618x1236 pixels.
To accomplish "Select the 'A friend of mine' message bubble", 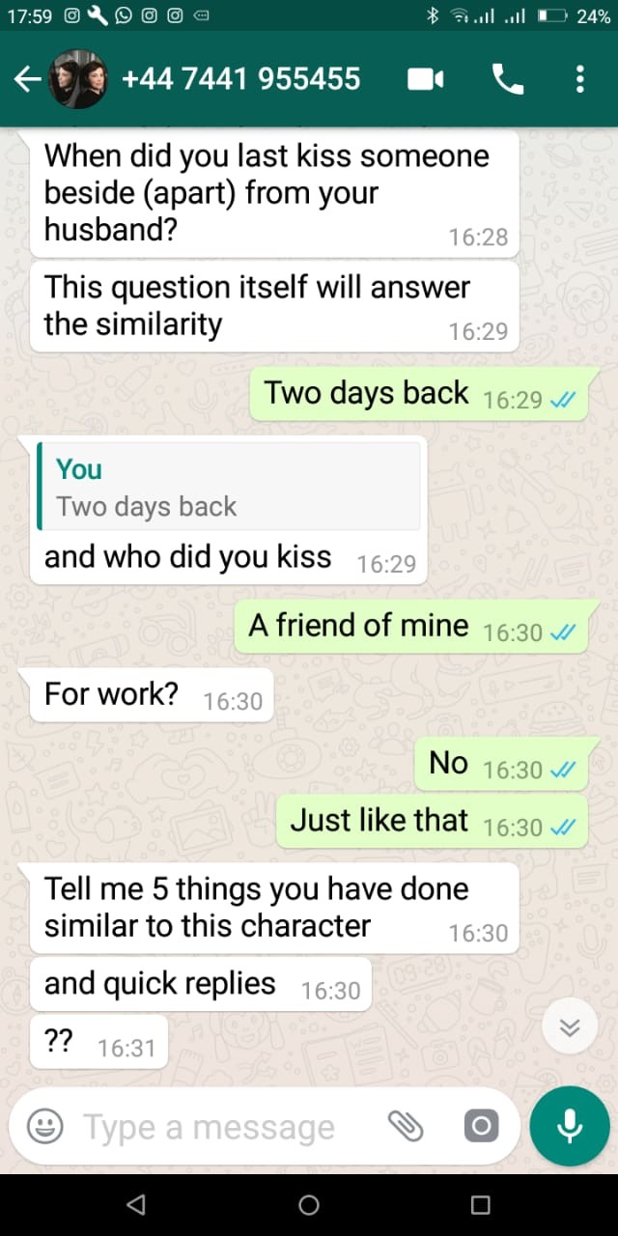I will click(411, 626).
